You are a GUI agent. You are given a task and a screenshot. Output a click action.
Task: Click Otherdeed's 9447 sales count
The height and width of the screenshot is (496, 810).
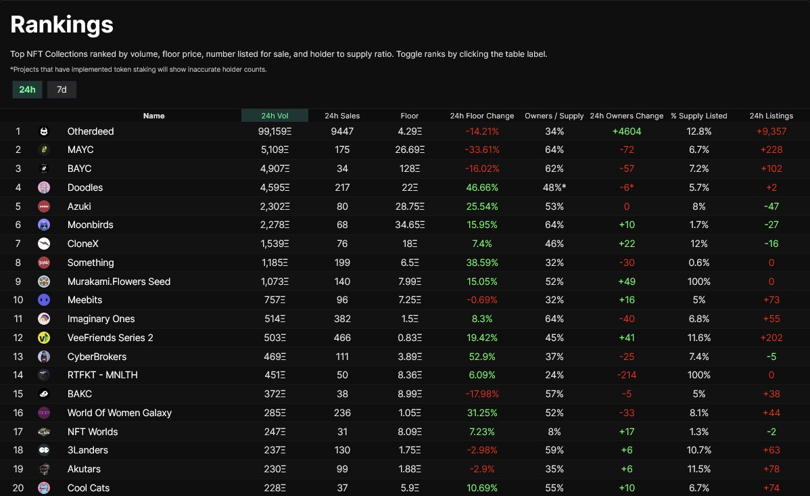[342, 131]
